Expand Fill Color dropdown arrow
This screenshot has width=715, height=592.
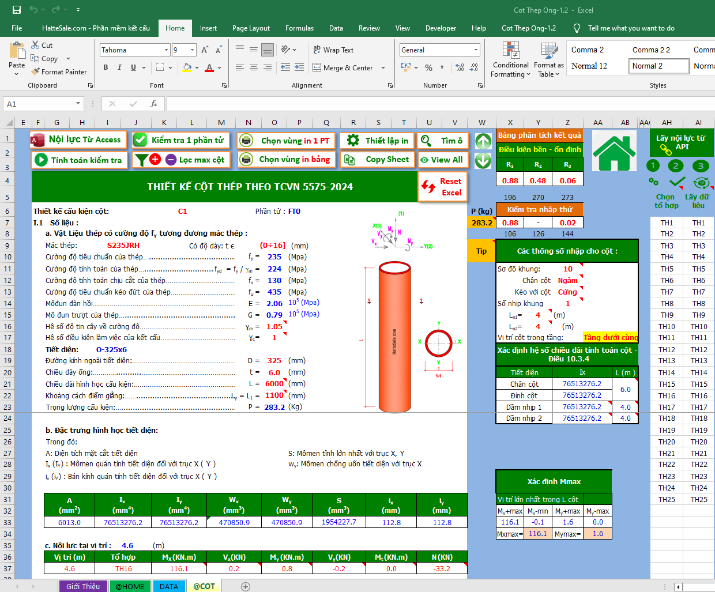(197, 67)
